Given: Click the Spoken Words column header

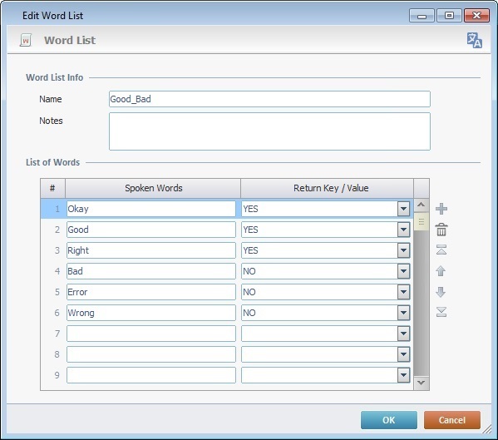Looking at the screenshot, I should 153,188.
